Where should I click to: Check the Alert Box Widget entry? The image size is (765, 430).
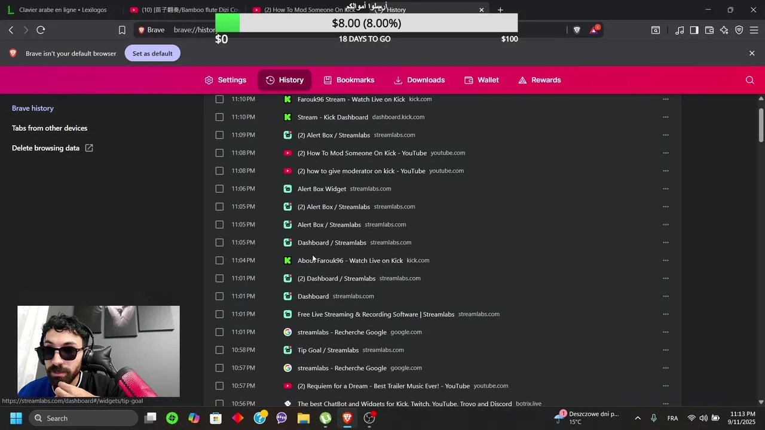[219, 189]
